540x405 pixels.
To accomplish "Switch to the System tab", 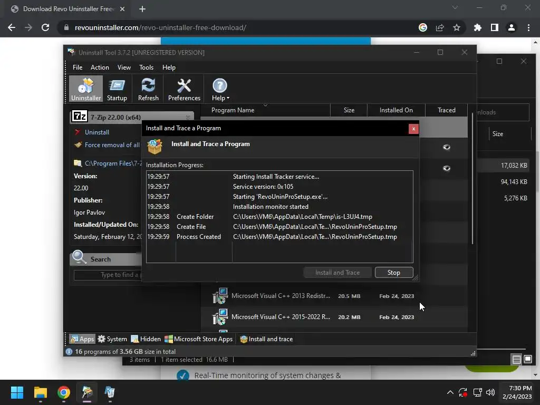I will [112, 339].
